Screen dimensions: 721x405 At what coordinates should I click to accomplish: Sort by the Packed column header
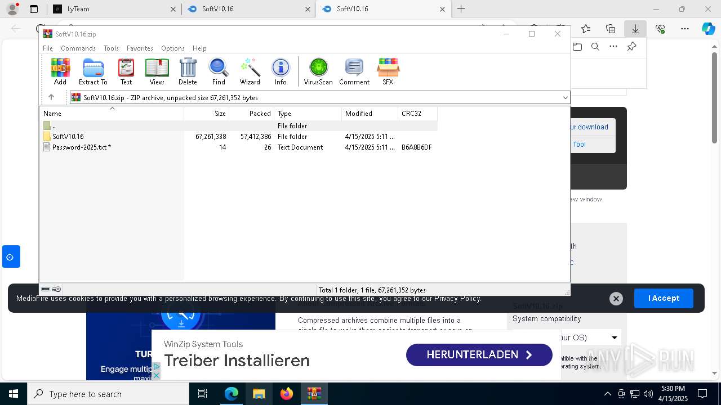click(x=251, y=113)
